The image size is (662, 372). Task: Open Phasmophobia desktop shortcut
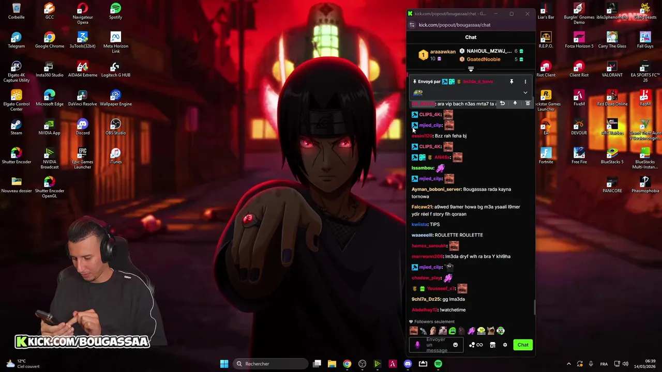645,185
